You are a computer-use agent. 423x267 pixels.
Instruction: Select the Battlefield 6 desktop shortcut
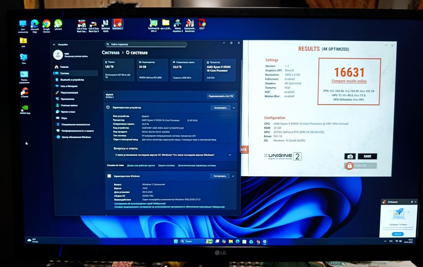(117, 24)
